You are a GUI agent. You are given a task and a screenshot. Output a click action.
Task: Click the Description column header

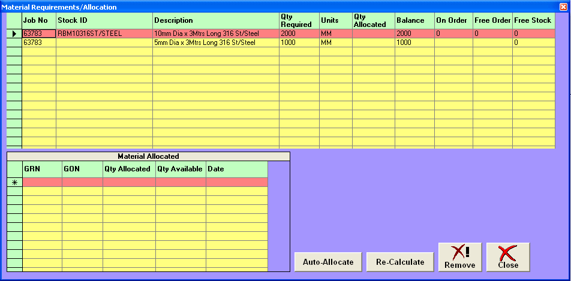coord(216,21)
